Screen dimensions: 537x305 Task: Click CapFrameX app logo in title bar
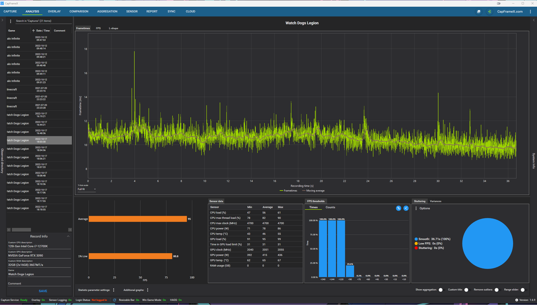tap(2, 3)
